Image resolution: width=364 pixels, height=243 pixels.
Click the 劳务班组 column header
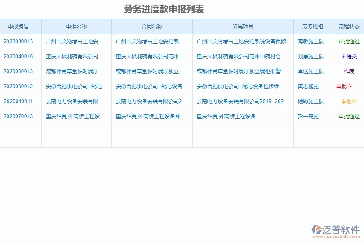[x=312, y=27]
